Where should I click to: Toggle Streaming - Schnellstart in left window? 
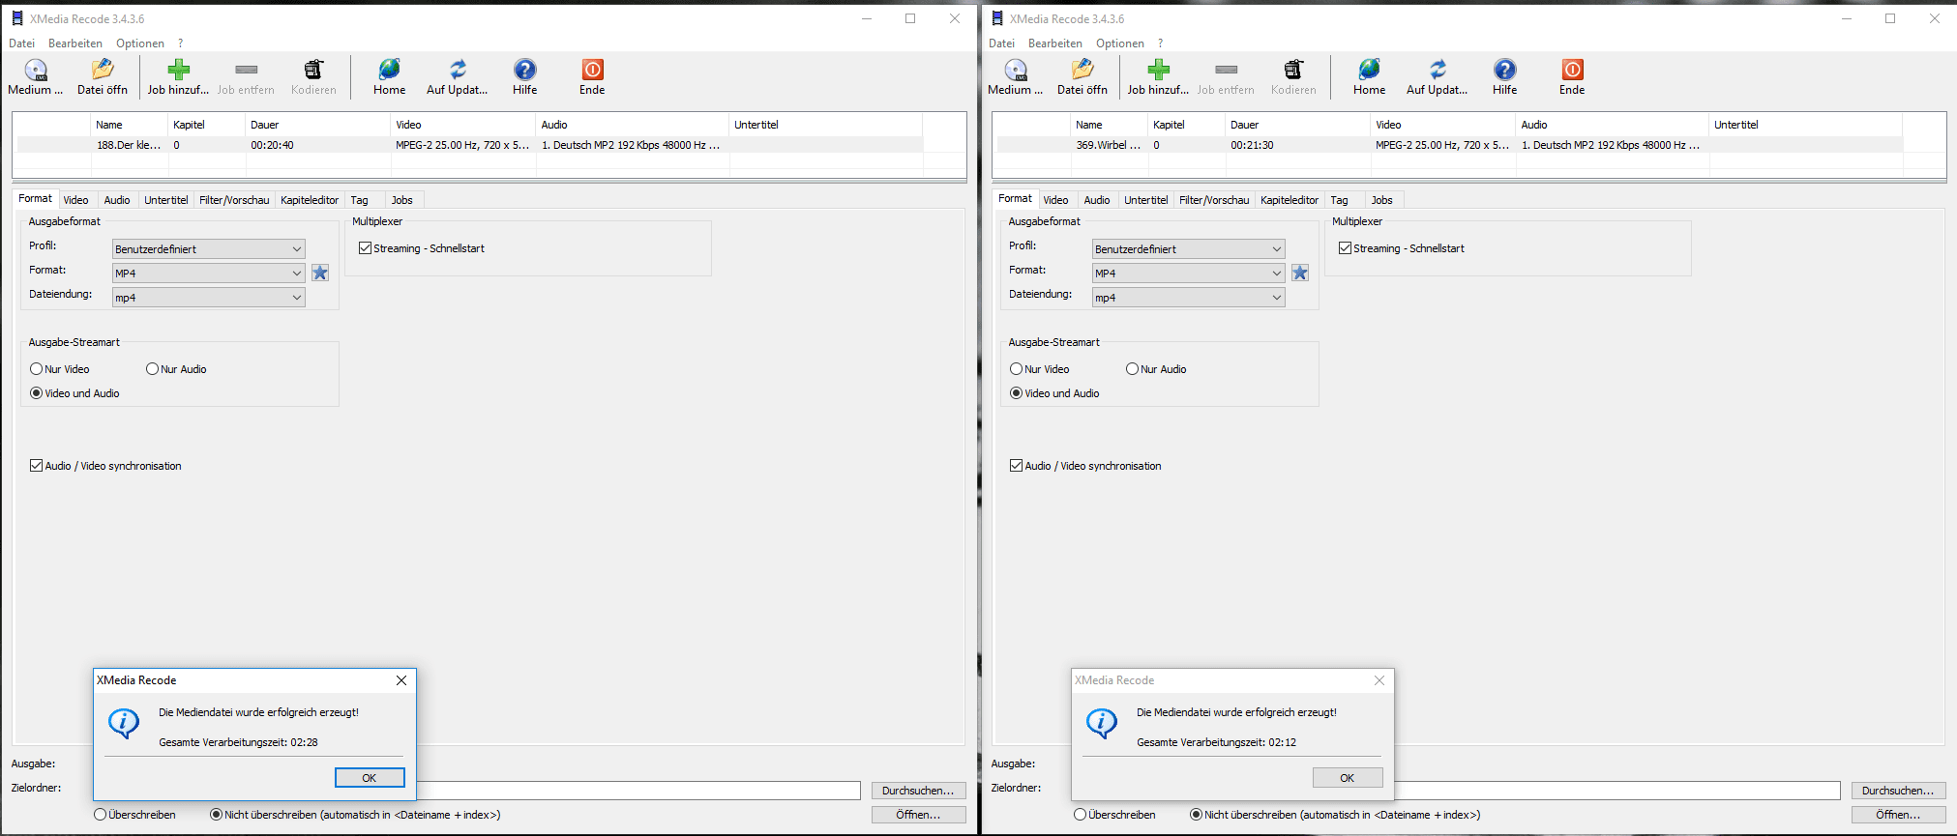(365, 248)
